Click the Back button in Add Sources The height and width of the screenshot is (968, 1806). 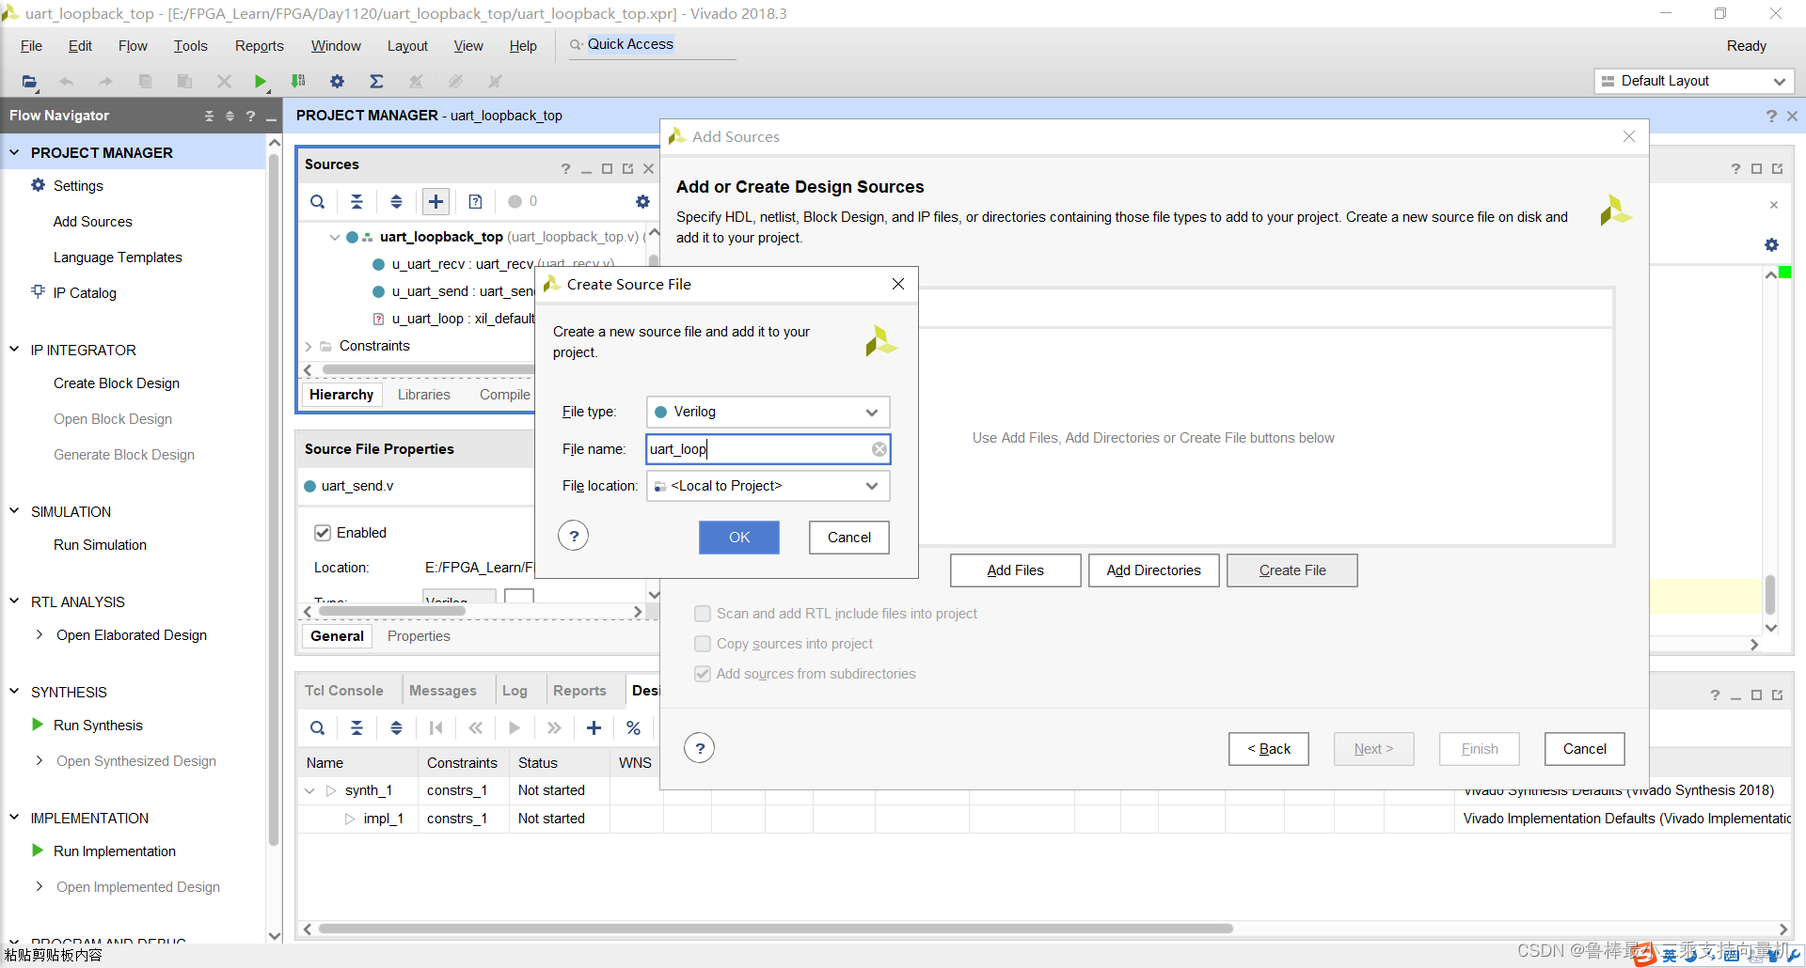1268,749
